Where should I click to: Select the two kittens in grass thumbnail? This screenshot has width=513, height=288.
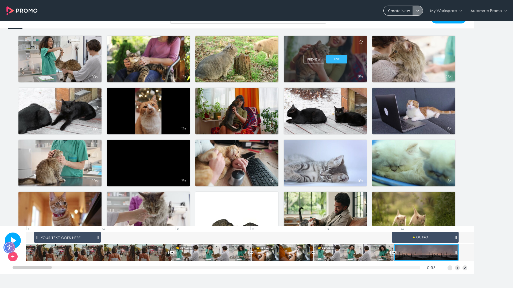tap(414, 209)
